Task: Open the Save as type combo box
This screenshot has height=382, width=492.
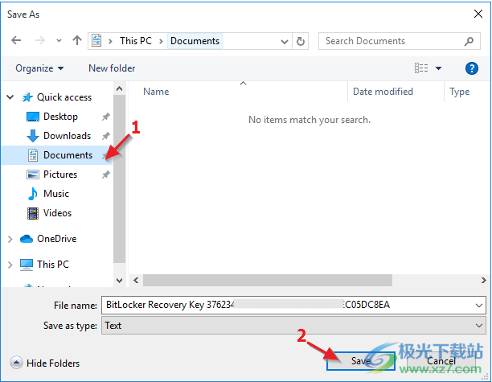Action: [293, 326]
